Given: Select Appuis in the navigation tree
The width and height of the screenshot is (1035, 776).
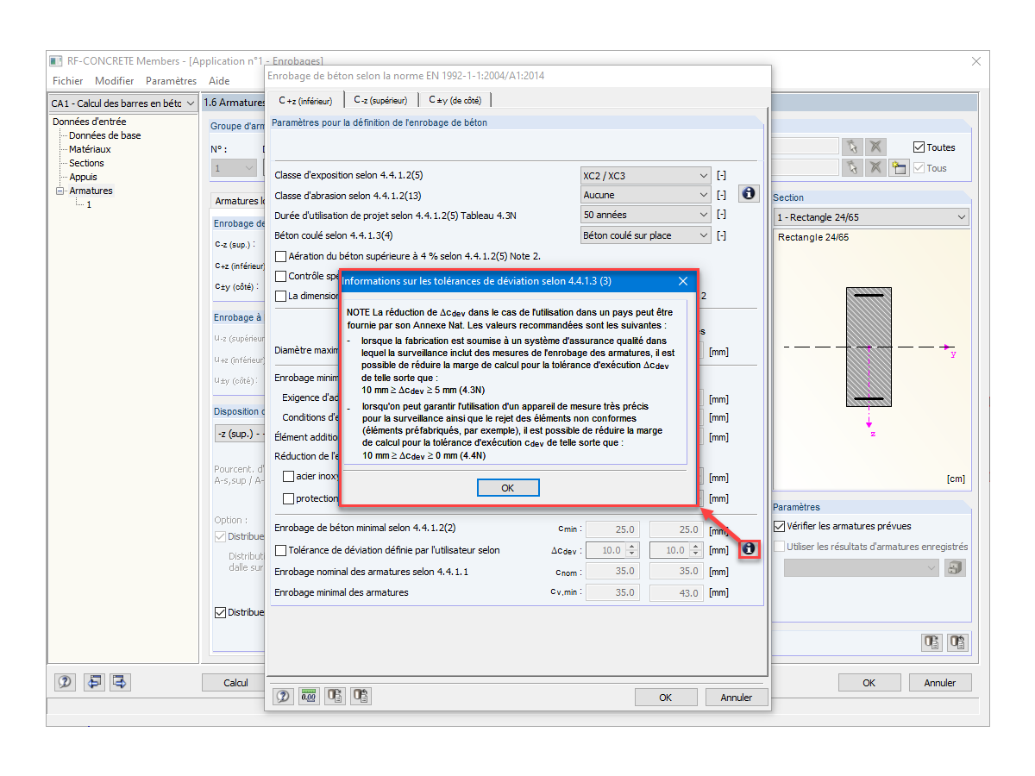Looking at the screenshot, I should [x=84, y=177].
